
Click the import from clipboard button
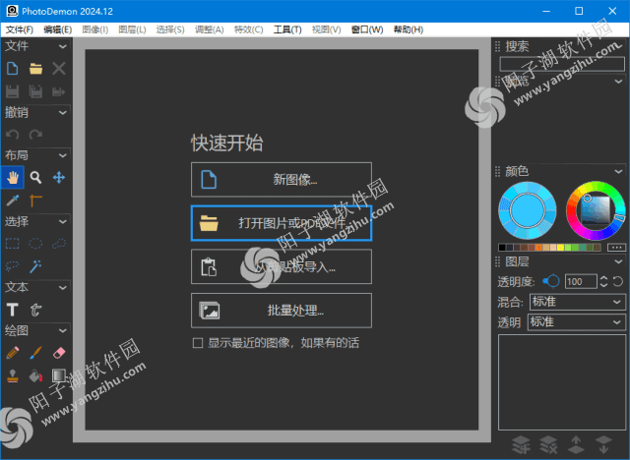click(282, 266)
